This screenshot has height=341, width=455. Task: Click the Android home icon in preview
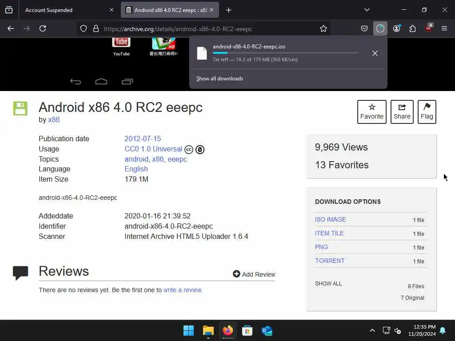[x=101, y=82]
